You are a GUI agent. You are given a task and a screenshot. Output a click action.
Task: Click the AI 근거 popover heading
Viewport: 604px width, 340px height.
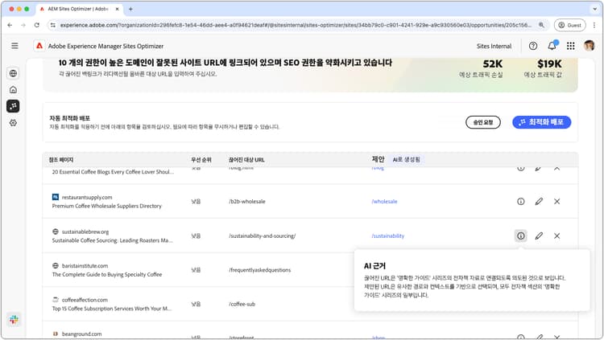[374, 266]
